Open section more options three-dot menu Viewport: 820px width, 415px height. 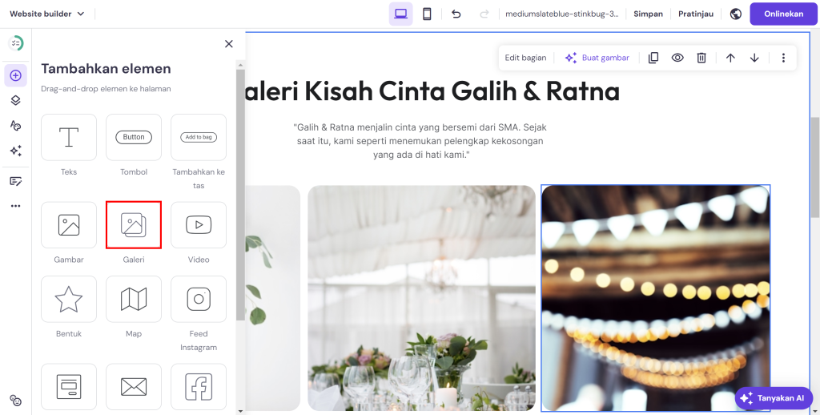tap(783, 58)
